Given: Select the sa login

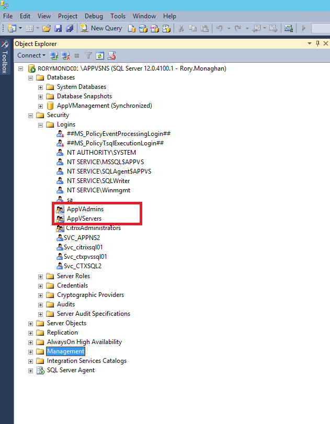Looking at the screenshot, I should [x=70, y=200].
